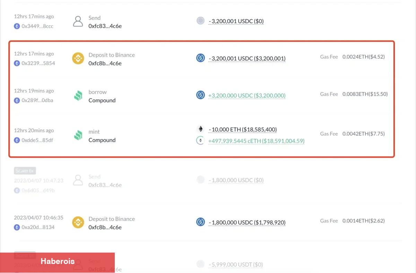The width and height of the screenshot is (416, 273).
Task: Click 'Deposit to Binance' label in the 0xa20d...8134 row
Action: click(x=112, y=219)
